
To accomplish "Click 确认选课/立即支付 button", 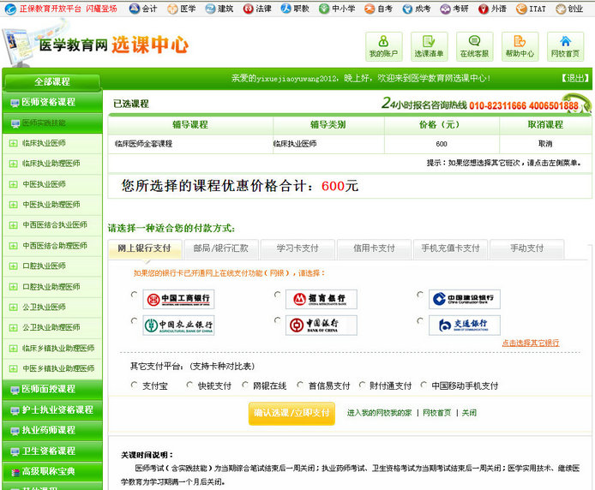I will click(x=291, y=413).
